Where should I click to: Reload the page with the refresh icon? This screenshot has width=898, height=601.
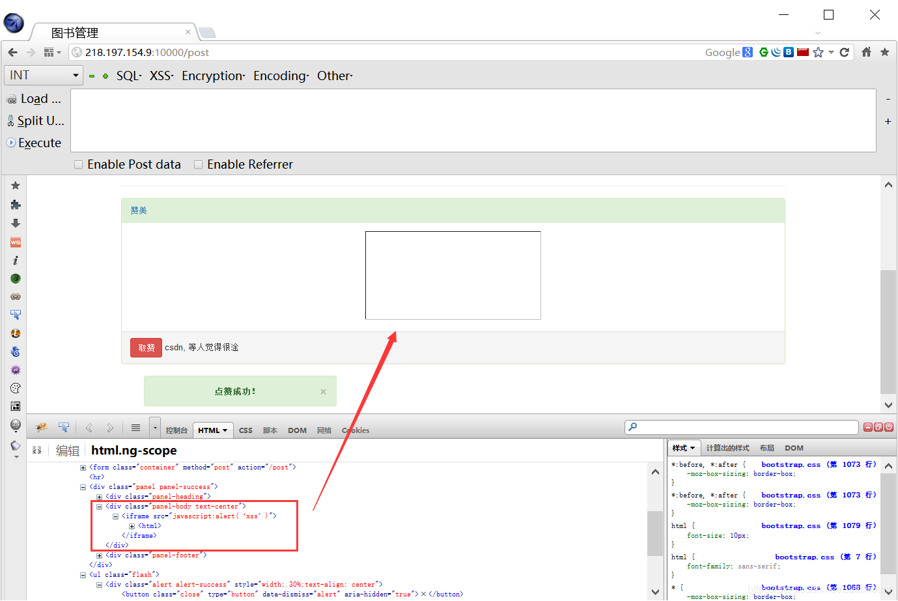pyautogui.click(x=845, y=52)
